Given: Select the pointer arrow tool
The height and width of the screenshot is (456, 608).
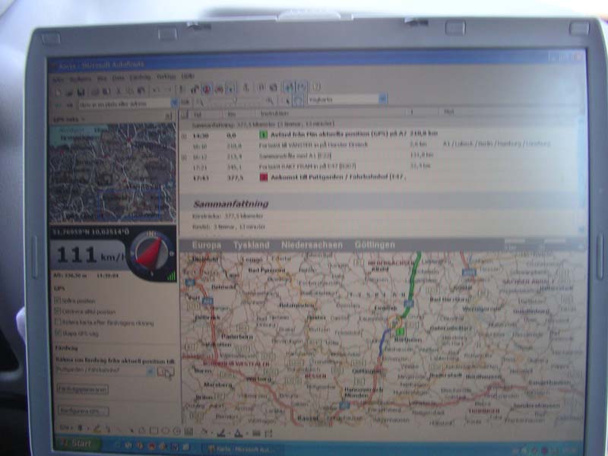Looking at the screenshot, I should pos(287,100).
